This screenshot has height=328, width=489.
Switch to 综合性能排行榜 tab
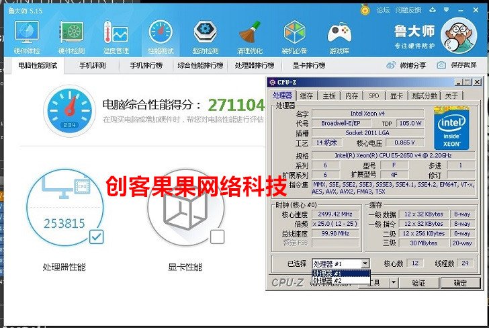201,66
